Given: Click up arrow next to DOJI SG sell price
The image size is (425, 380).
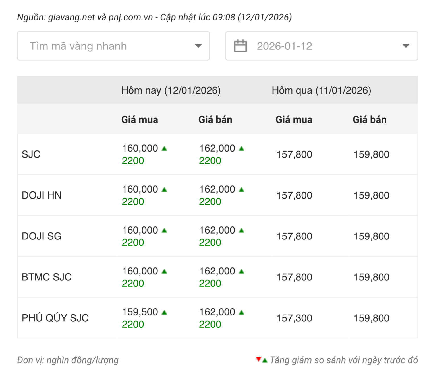Looking at the screenshot, I should pyautogui.click(x=242, y=230).
